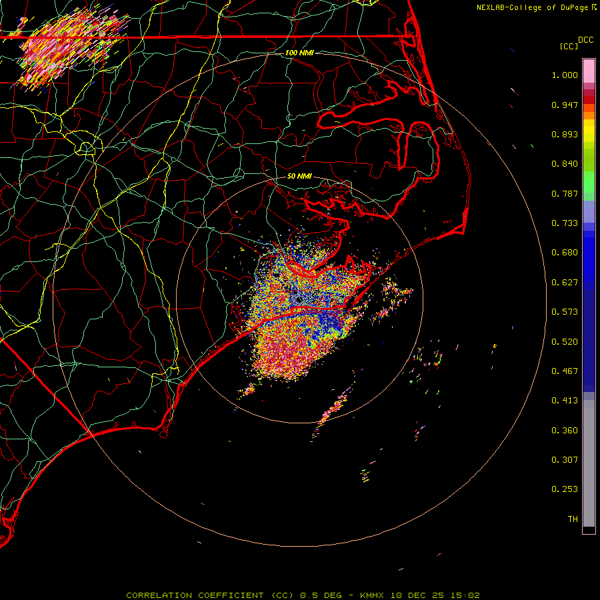Select the 1.000 scale value

565,75
